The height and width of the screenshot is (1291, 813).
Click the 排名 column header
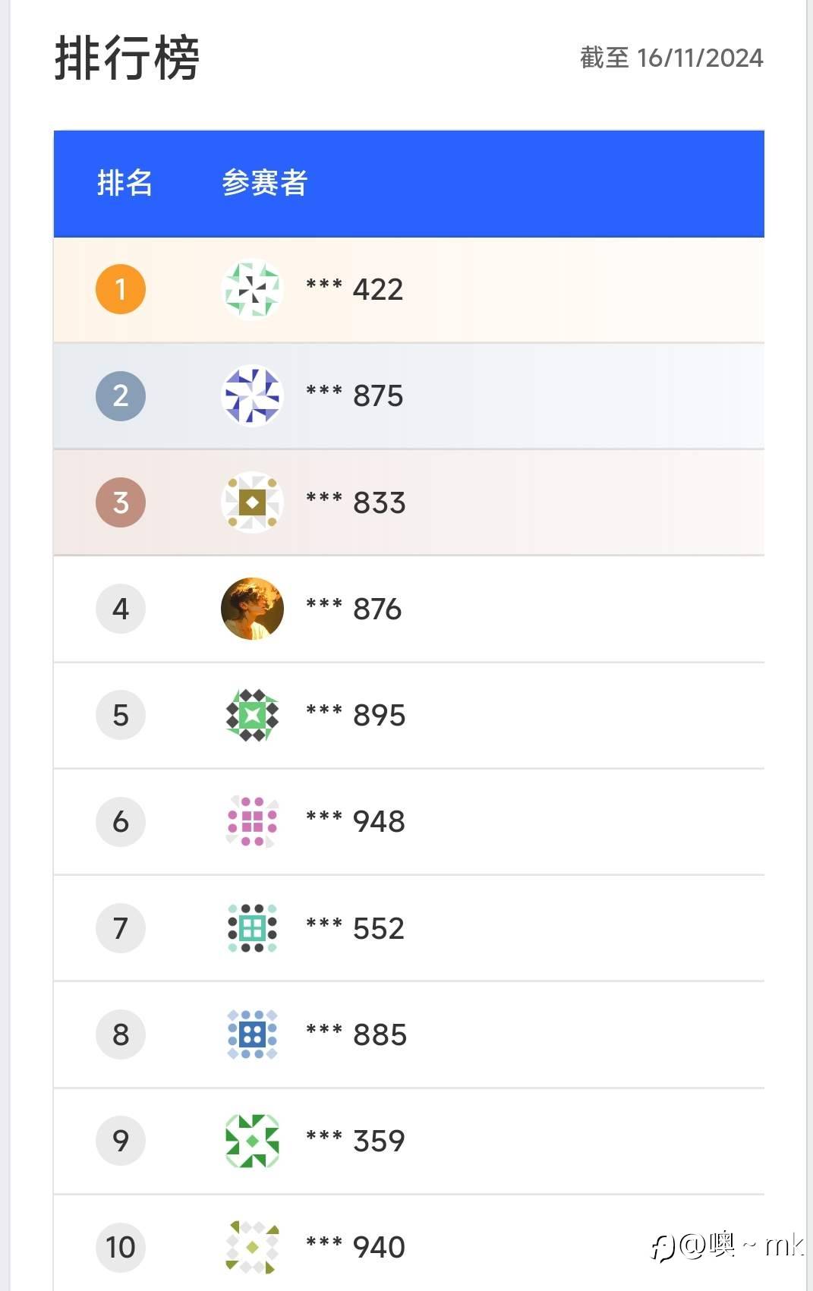124,183
